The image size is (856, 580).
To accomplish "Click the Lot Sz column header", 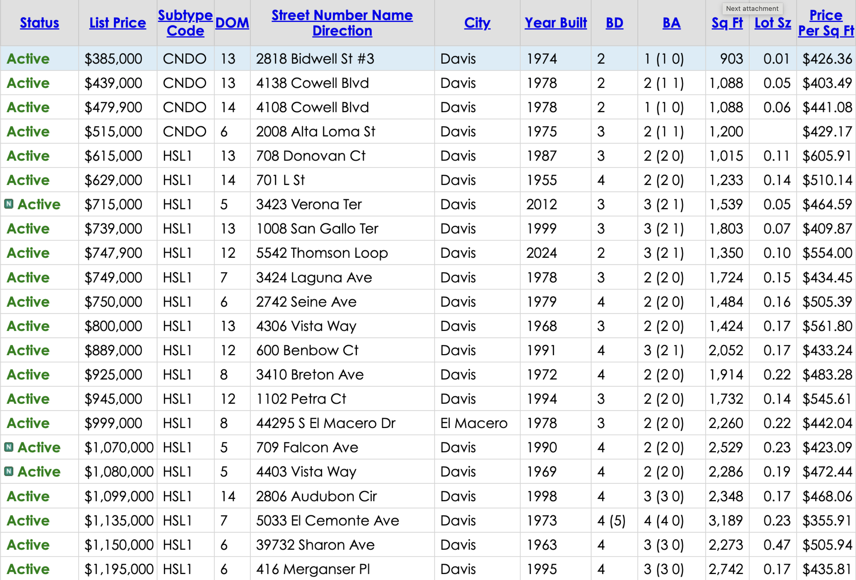I will pos(772,23).
